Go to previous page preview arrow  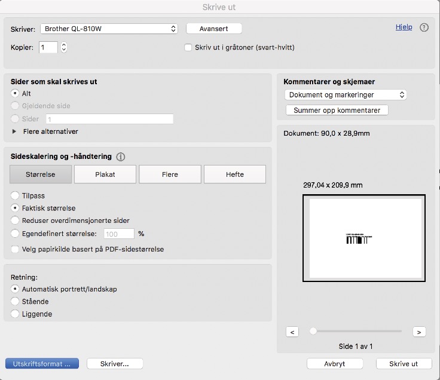coord(292,332)
